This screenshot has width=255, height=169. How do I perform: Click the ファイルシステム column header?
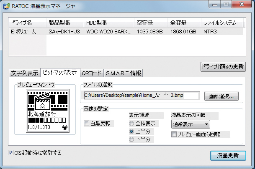222,23
